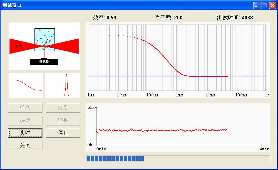Click the 光子数 photon count readout
278x170 pixels.
169,18
